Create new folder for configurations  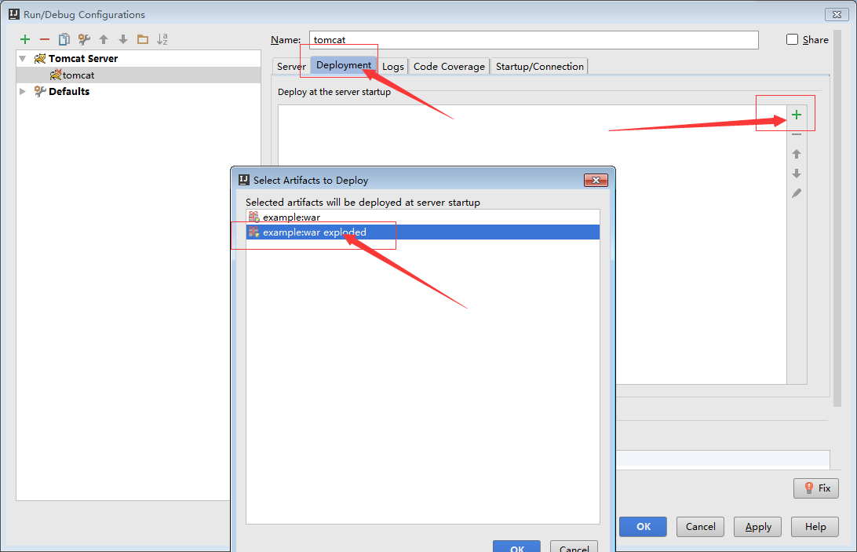tap(143, 39)
